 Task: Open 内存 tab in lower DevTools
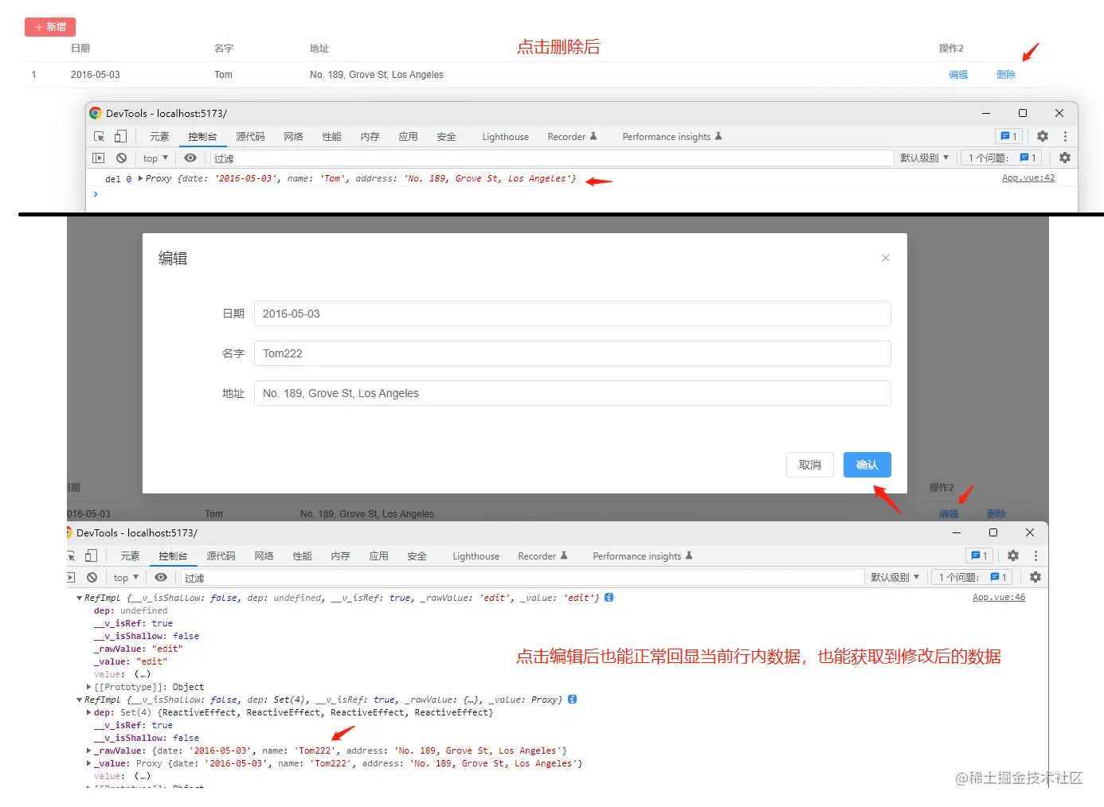pos(340,556)
